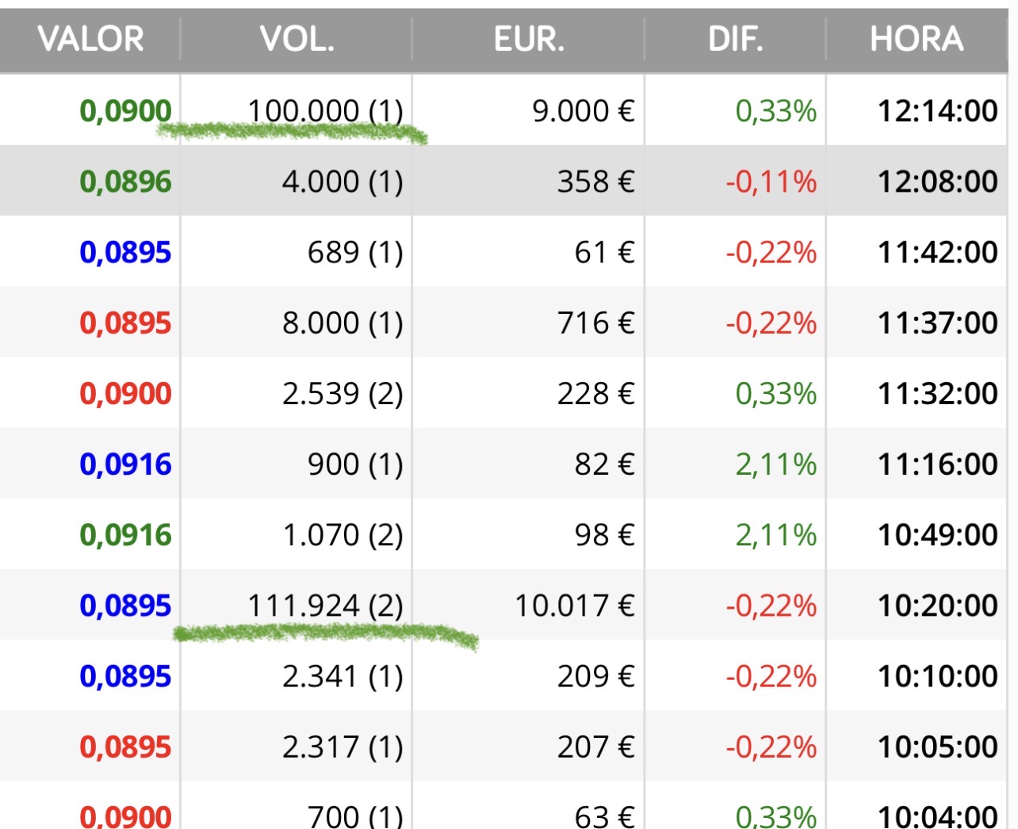Sort by the HORA column header
This screenshot has width=1018, height=829.
tap(917, 39)
